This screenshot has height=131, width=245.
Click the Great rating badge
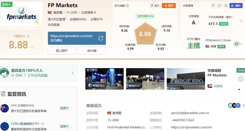tap(241, 70)
